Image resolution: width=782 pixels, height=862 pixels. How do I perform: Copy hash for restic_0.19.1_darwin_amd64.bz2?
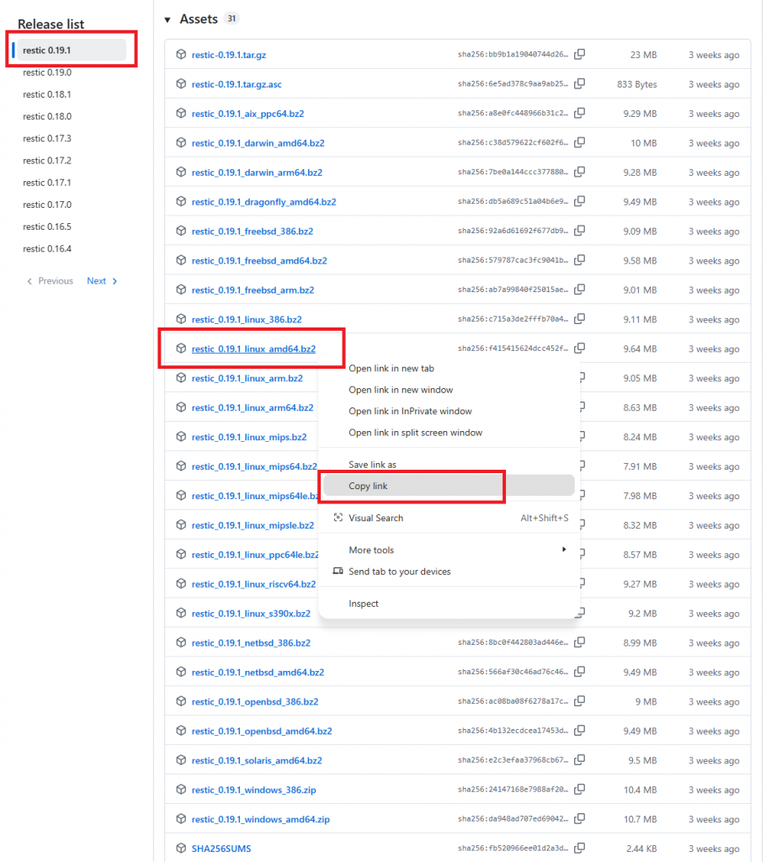[x=579, y=142]
